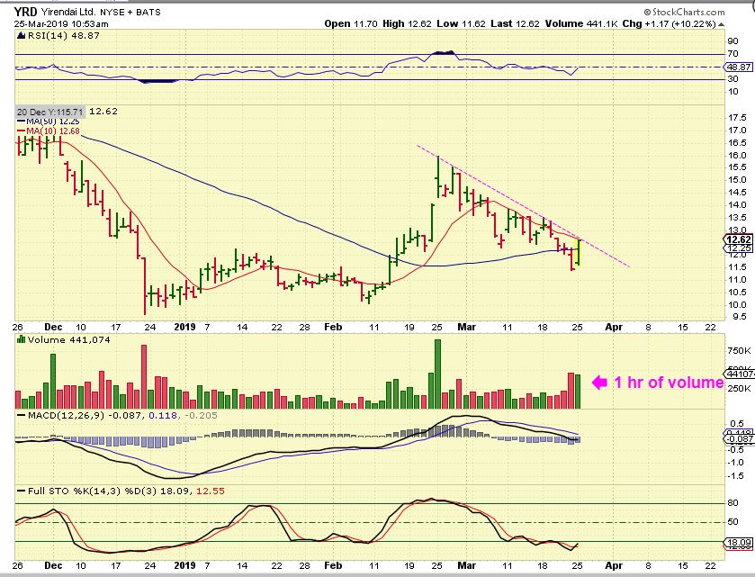Click the 20 Dec Y:115.71 crosshair readout
This screenshot has width=755, height=577.
point(50,112)
